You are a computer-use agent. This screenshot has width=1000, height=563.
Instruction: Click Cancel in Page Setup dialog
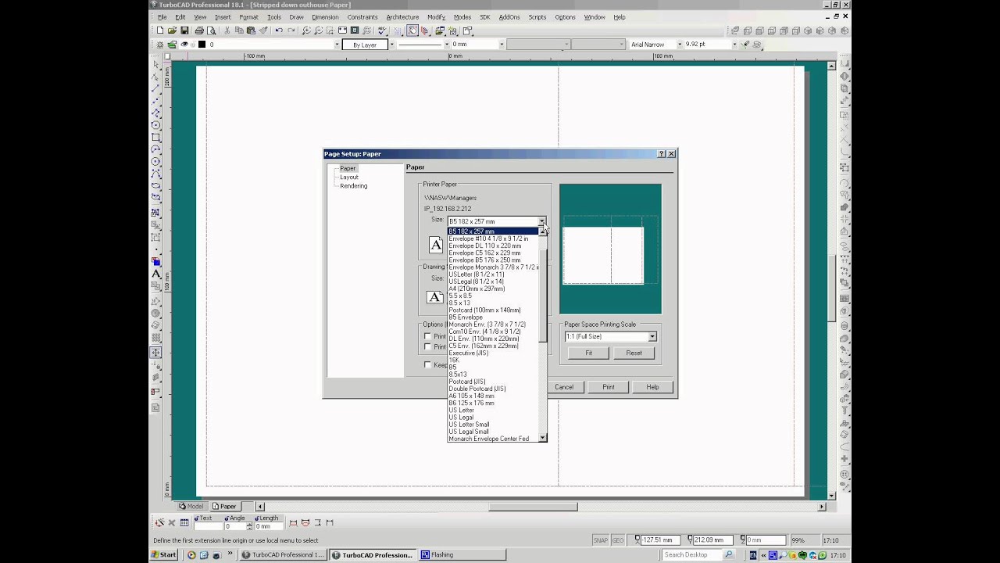[x=564, y=387]
